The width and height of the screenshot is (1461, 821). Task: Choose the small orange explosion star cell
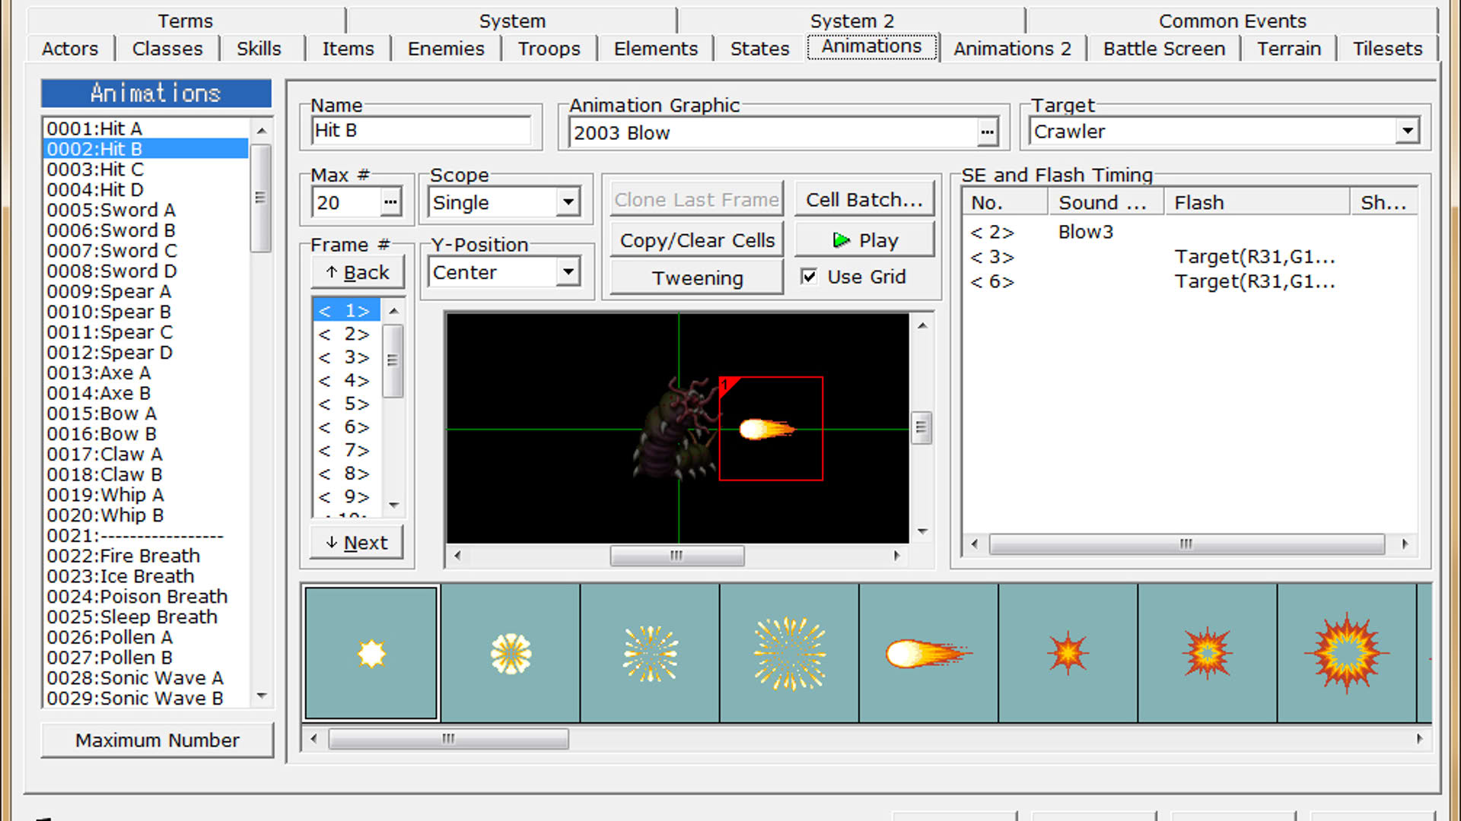coord(1068,653)
